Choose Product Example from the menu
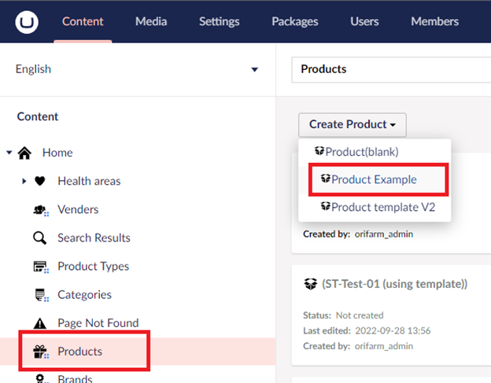The height and width of the screenshot is (383, 491). click(374, 179)
